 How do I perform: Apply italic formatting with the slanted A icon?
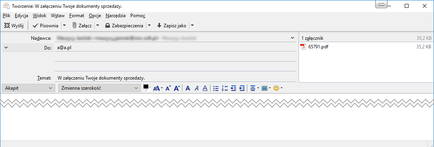[196, 88]
